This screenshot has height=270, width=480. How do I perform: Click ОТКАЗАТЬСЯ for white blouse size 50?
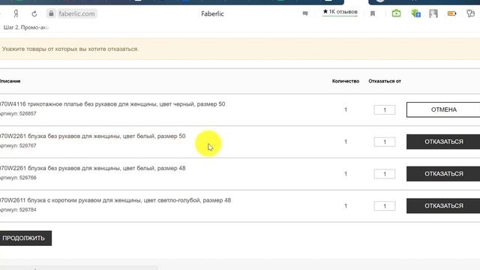[443, 142]
